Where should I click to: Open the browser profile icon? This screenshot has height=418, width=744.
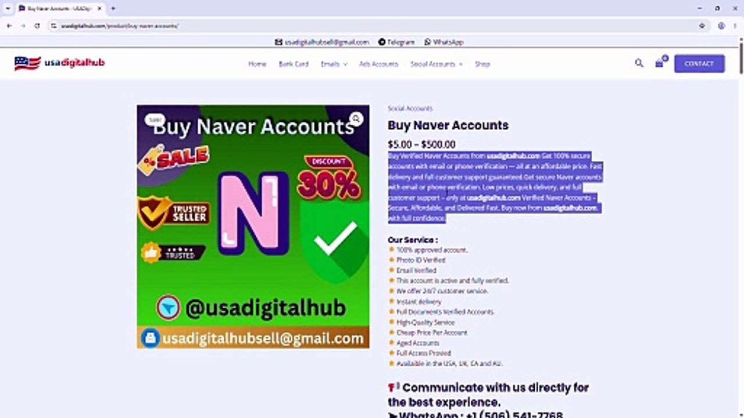[721, 26]
